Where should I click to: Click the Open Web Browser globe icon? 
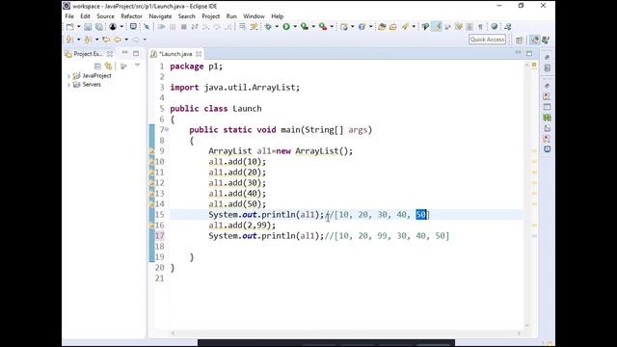(x=495, y=26)
